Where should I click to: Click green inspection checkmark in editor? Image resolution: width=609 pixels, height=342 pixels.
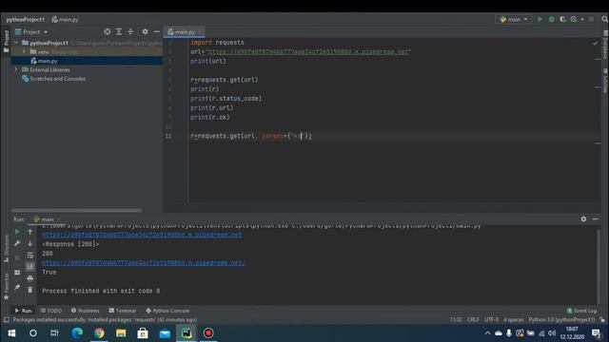[595, 43]
